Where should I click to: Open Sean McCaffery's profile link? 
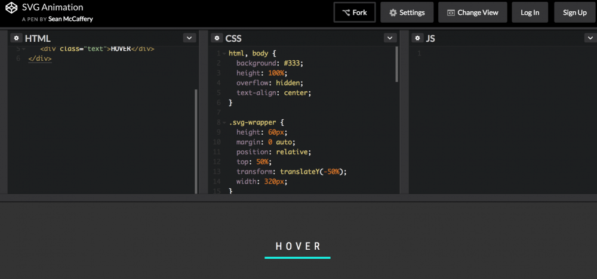pos(70,18)
